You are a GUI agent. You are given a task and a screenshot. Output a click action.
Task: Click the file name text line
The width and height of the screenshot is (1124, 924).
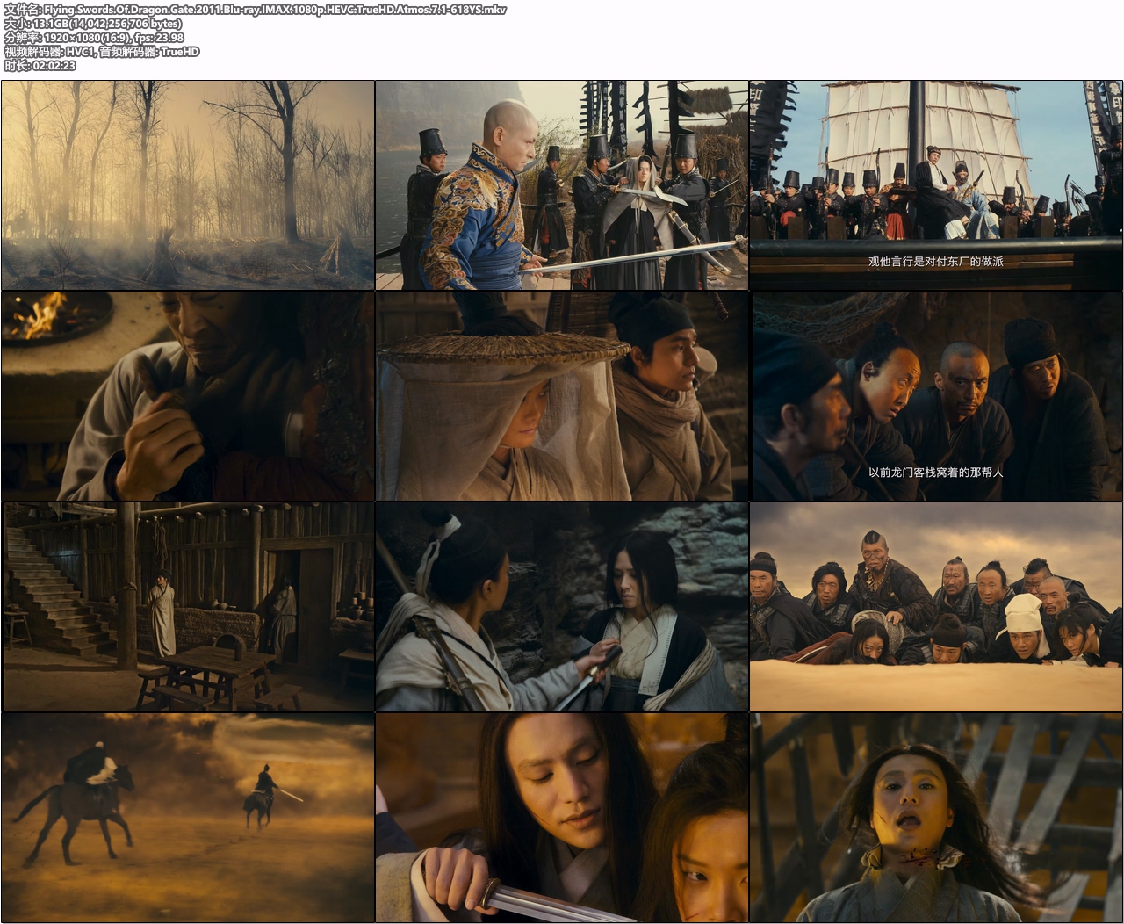point(255,10)
